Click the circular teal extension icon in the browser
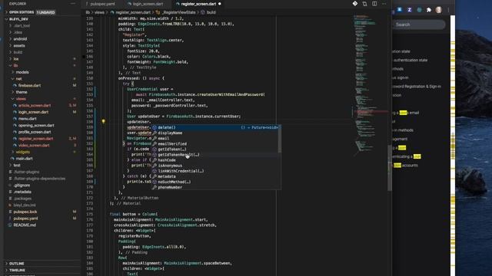492x276 pixels. (x=419, y=10)
